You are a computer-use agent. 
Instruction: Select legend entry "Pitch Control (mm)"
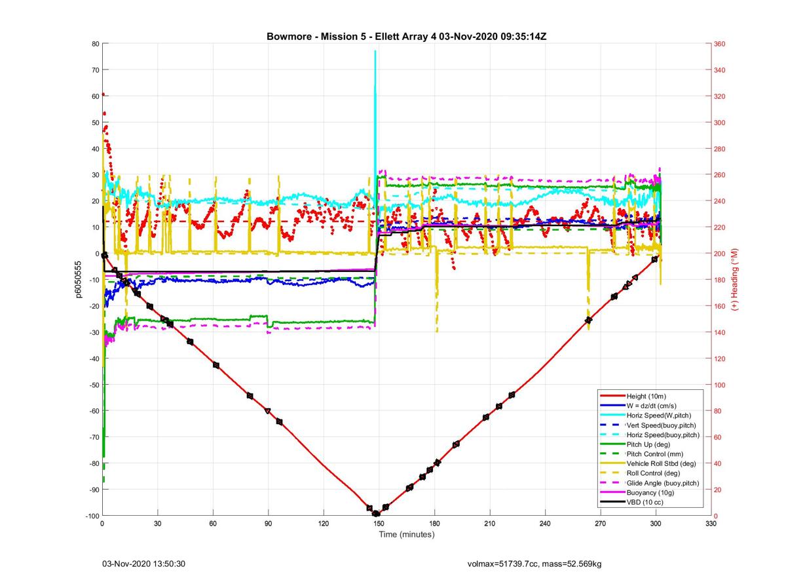[656, 454]
